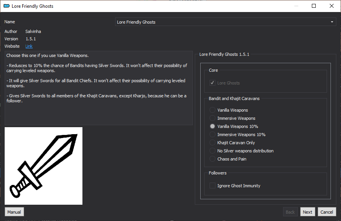Click the greyed-out Back button

click(290, 212)
